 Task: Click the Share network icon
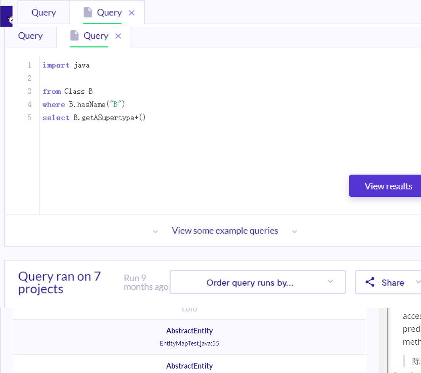point(370,282)
